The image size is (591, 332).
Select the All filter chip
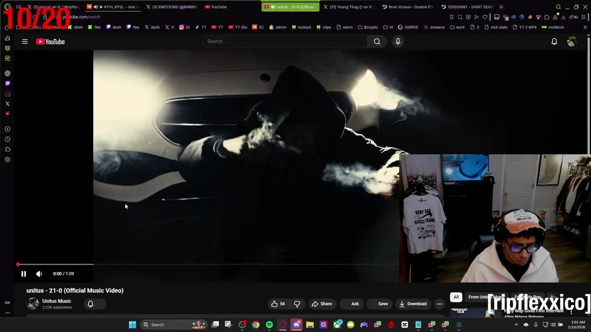(x=456, y=297)
